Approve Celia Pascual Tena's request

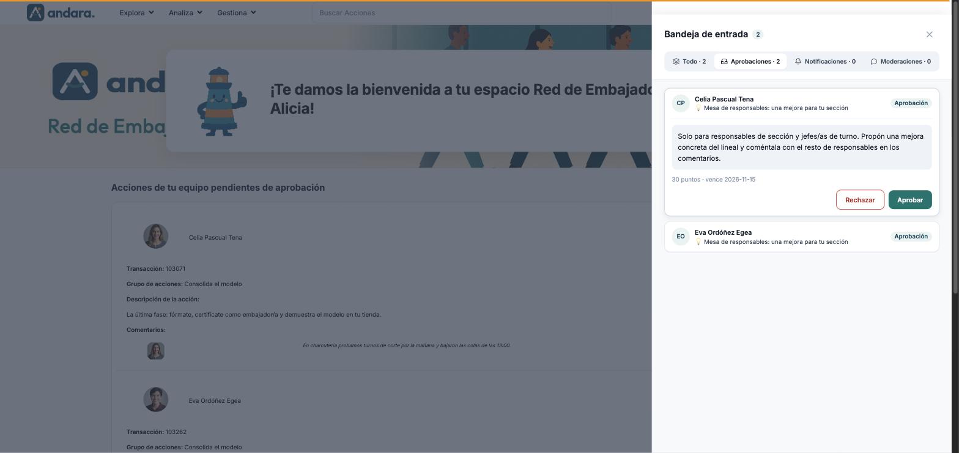[x=910, y=200]
